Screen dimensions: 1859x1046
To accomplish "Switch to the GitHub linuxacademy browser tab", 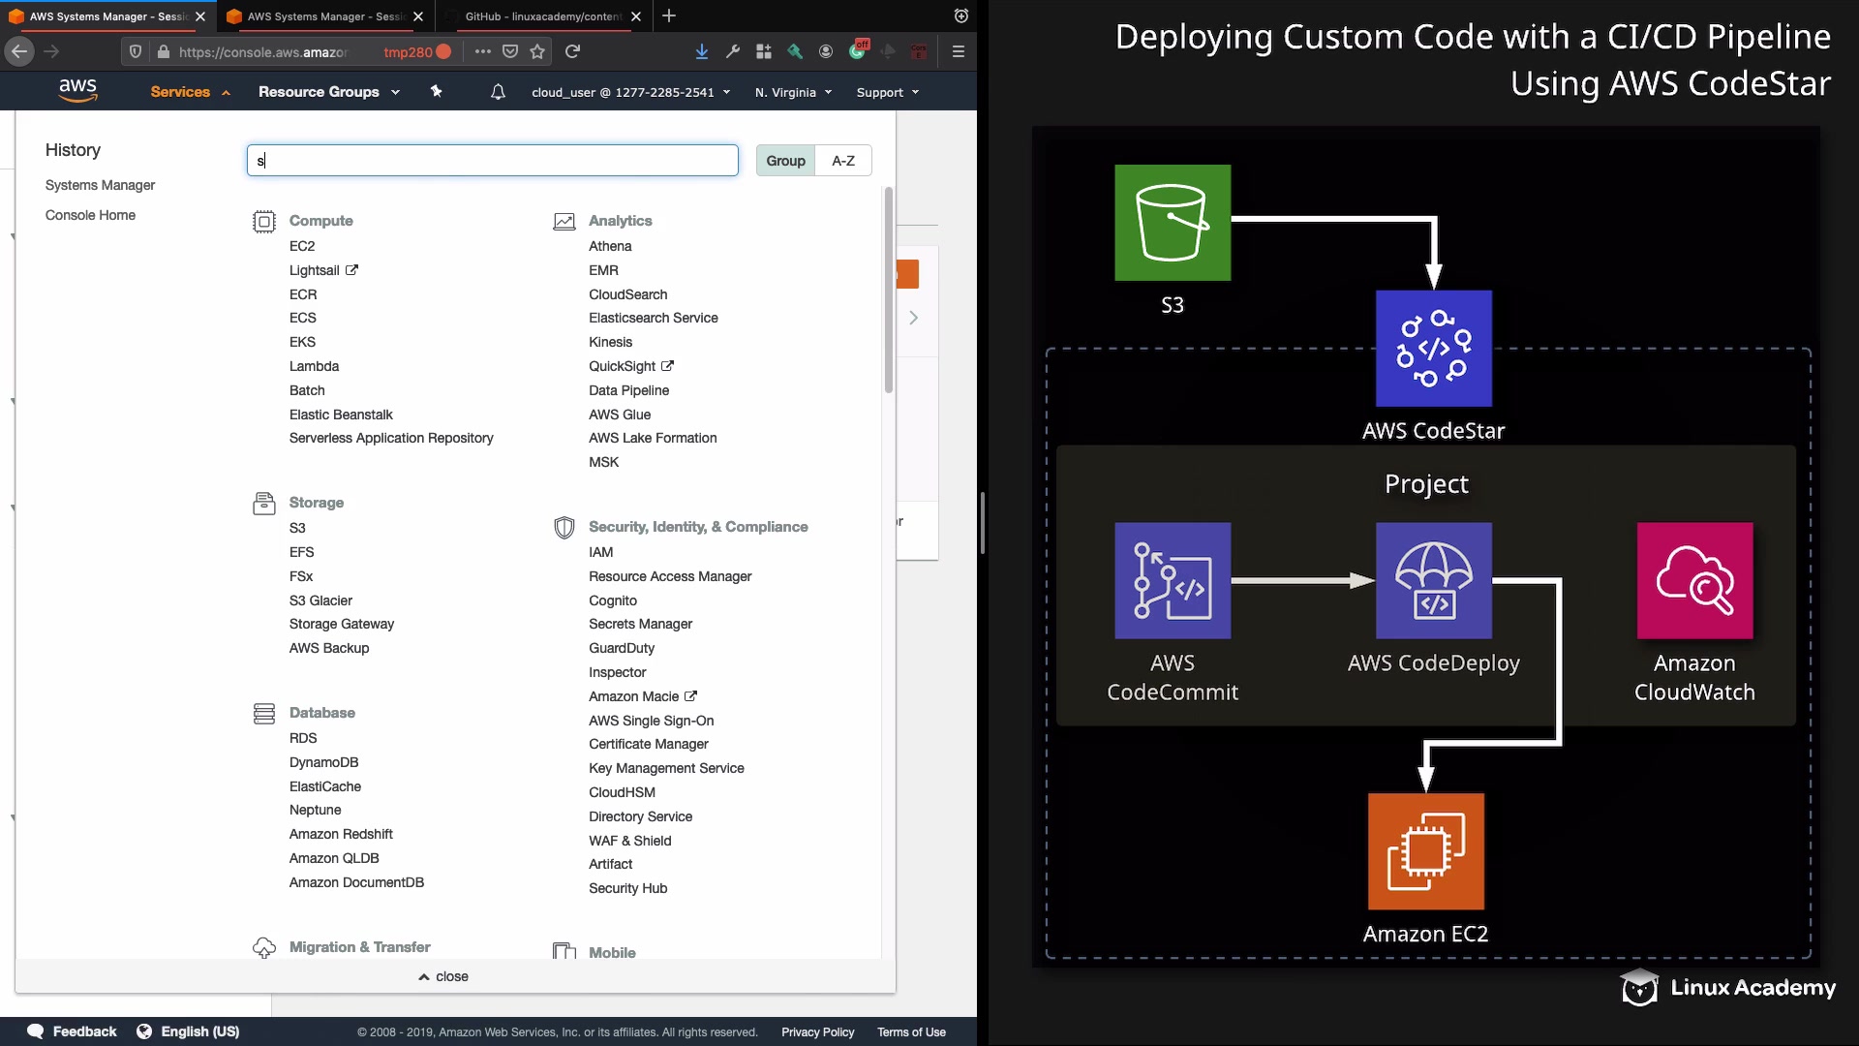I will click(x=542, y=16).
